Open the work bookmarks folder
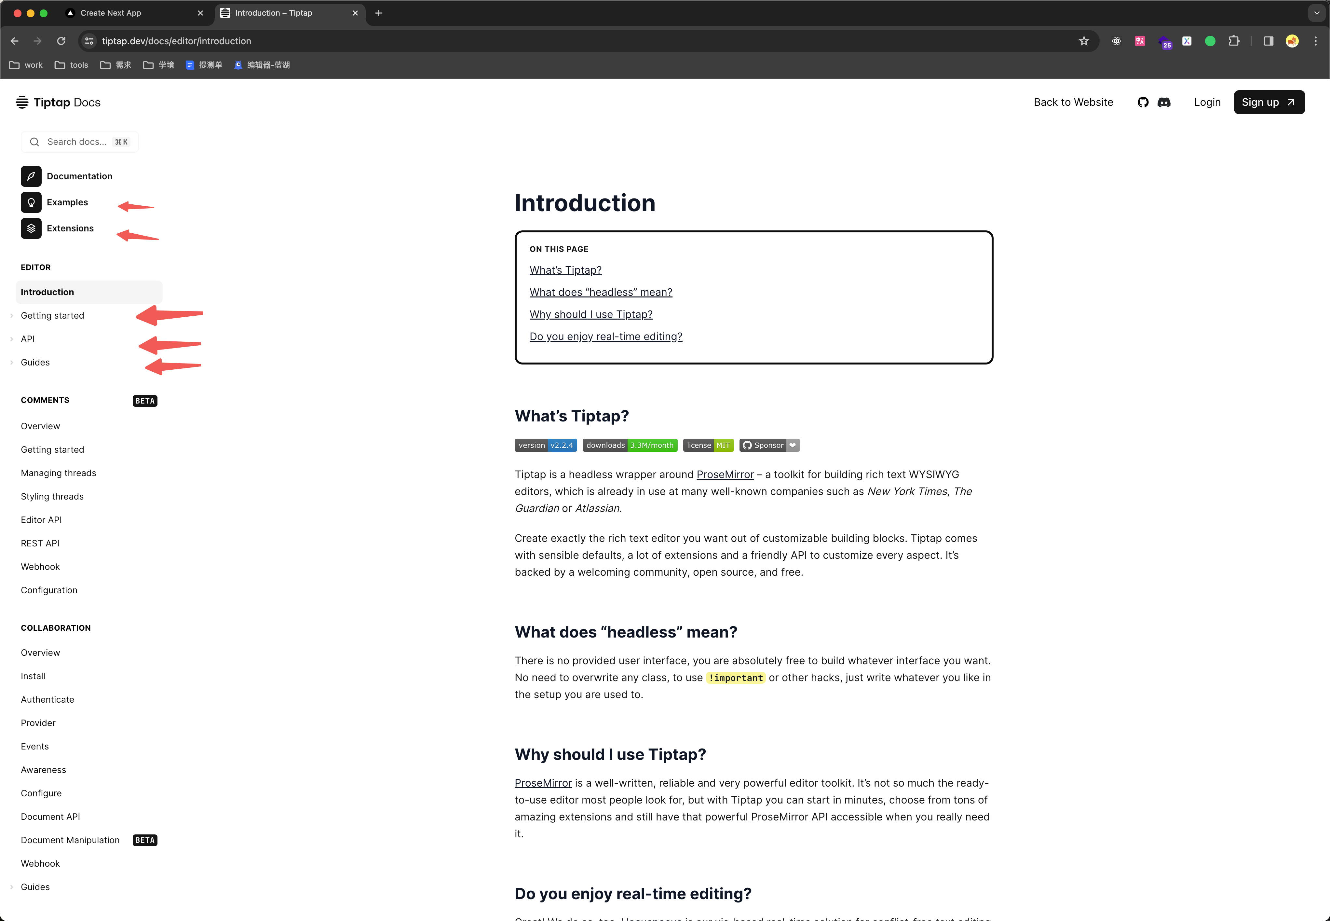This screenshot has height=921, width=1330. tap(26, 65)
